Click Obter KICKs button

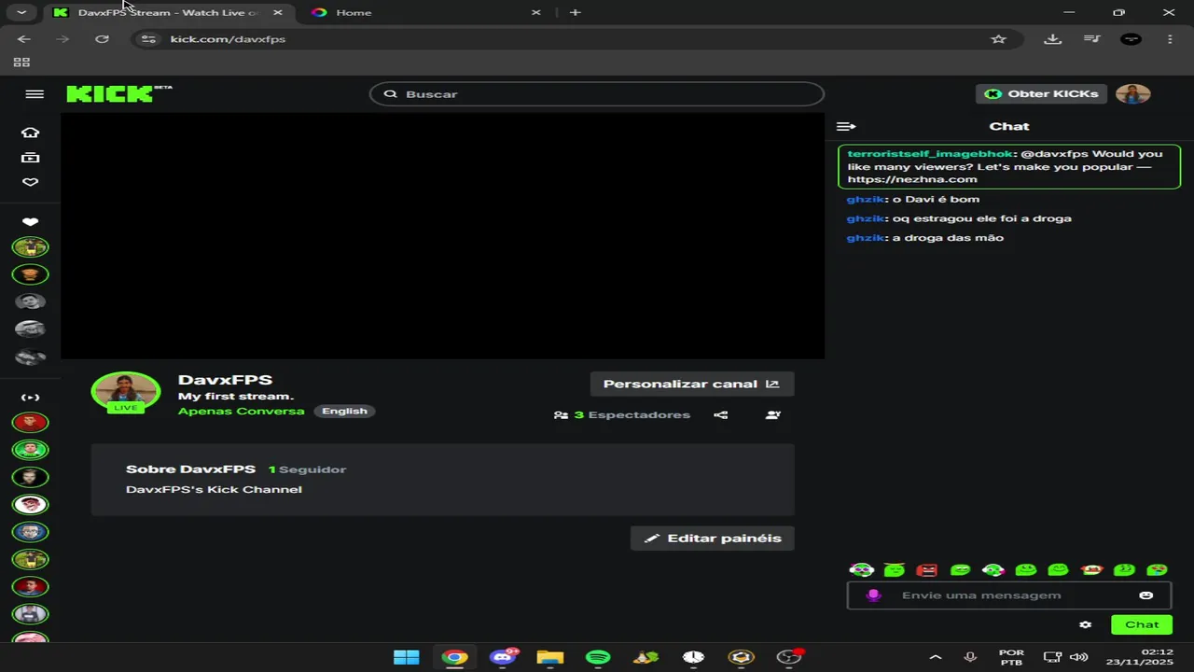pyautogui.click(x=1041, y=94)
